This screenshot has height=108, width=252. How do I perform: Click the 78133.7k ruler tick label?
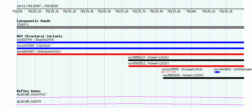coord(139,11)
